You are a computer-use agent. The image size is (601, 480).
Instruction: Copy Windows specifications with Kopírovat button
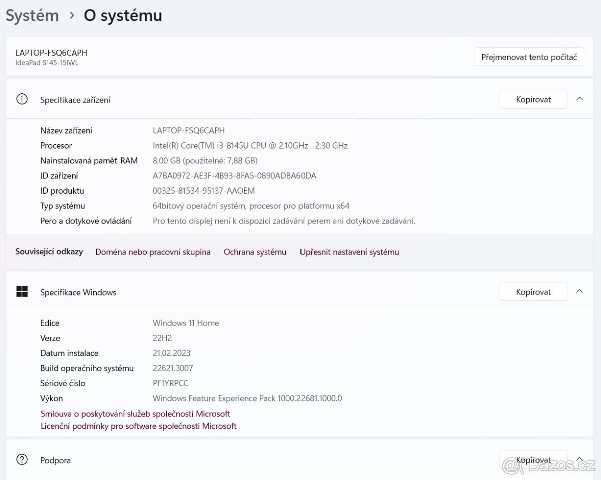pos(533,292)
